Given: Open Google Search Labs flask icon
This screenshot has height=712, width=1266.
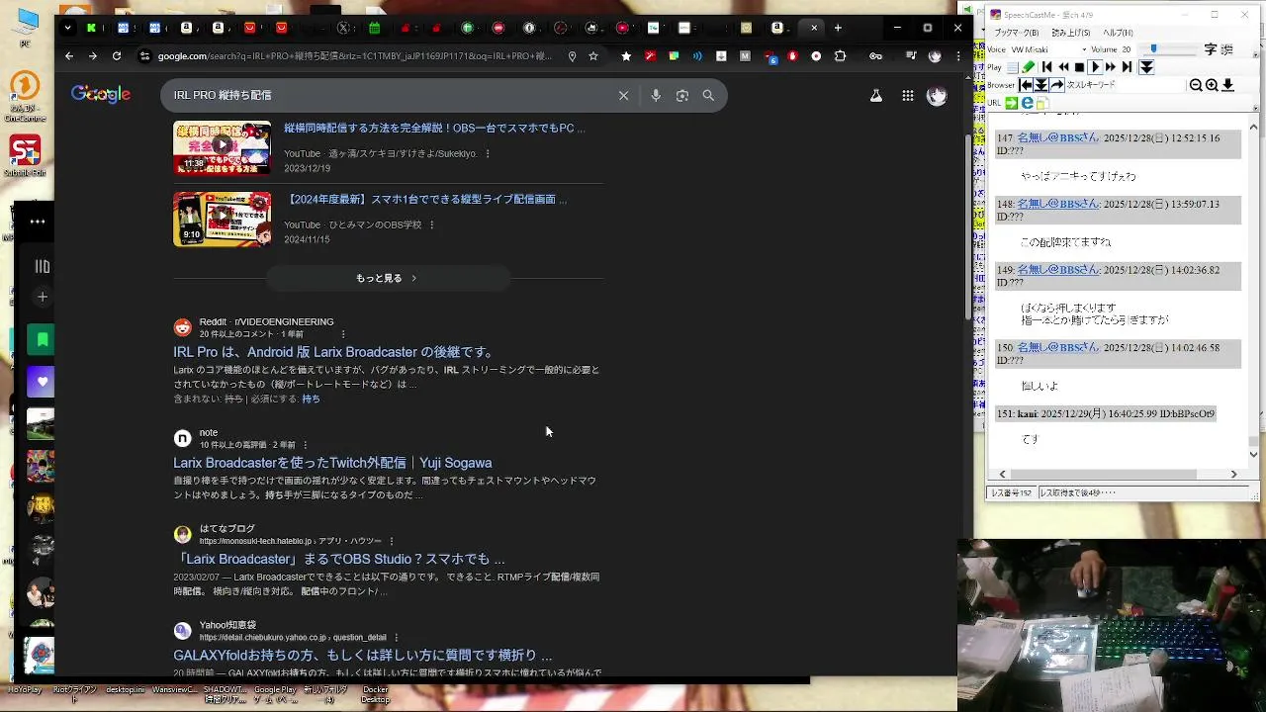Looking at the screenshot, I should 875,96.
